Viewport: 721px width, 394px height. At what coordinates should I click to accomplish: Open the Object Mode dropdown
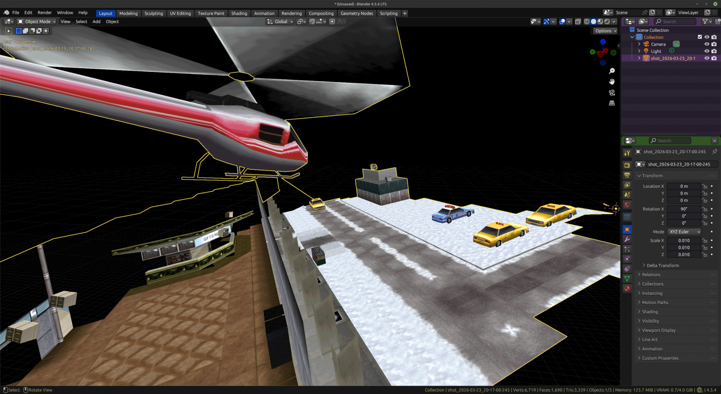pos(37,22)
